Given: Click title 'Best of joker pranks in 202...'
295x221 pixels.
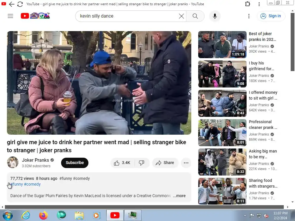Looking at the screenshot, I should 262,37.
